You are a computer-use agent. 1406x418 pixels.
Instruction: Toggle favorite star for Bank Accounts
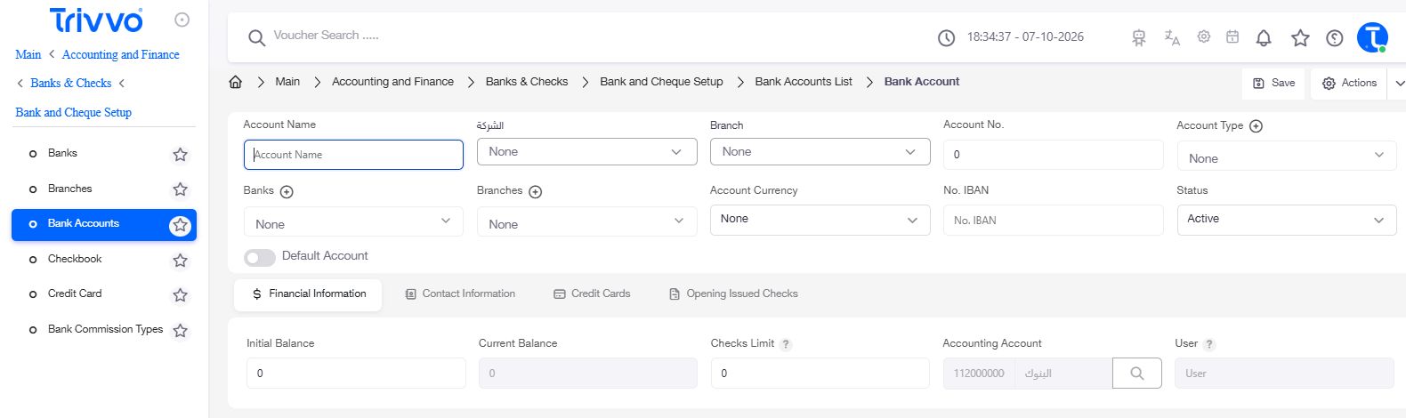tap(180, 225)
